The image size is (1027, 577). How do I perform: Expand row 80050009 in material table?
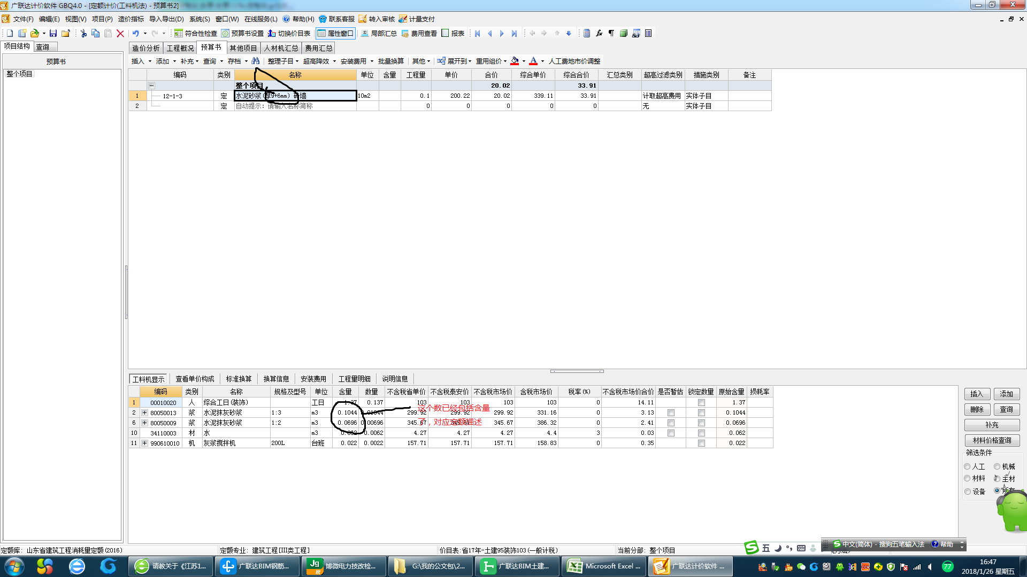tap(144, 423)
